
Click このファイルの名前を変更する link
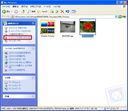click(20, 53)
